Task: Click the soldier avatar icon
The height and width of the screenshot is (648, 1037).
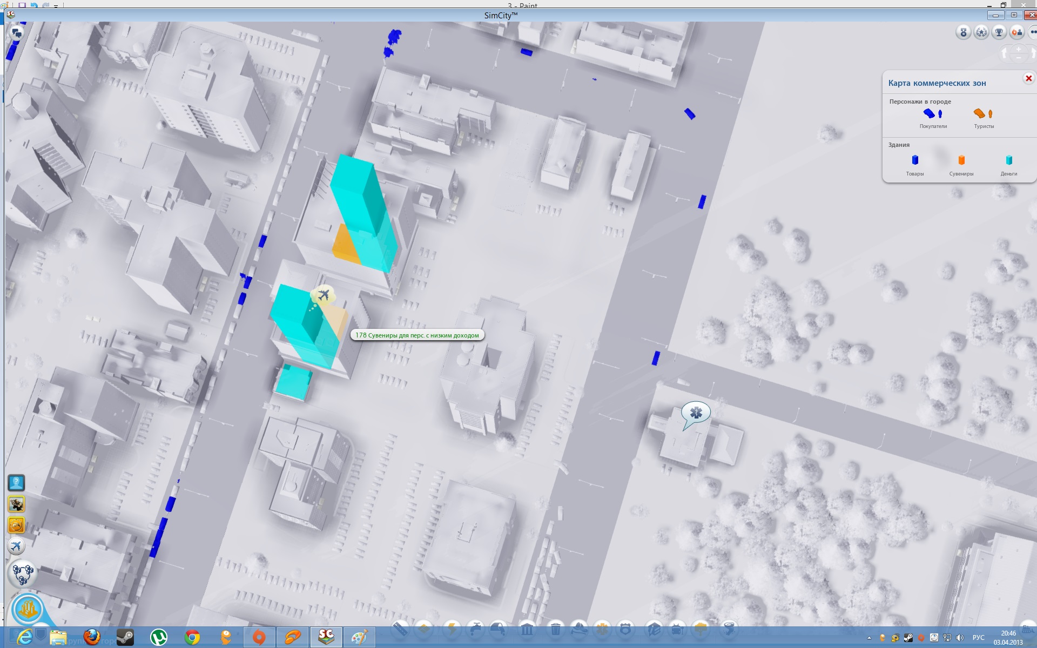Action: click(x=16, y=504)
